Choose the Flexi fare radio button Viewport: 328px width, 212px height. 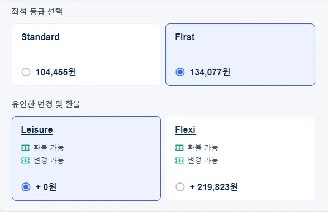tap(180, 187)
